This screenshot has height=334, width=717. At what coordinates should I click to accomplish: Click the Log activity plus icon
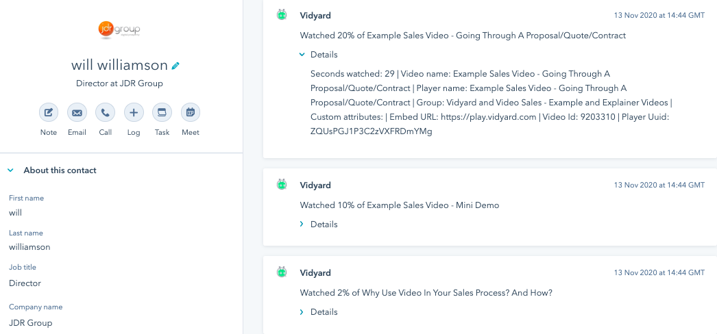pos(134,113)
